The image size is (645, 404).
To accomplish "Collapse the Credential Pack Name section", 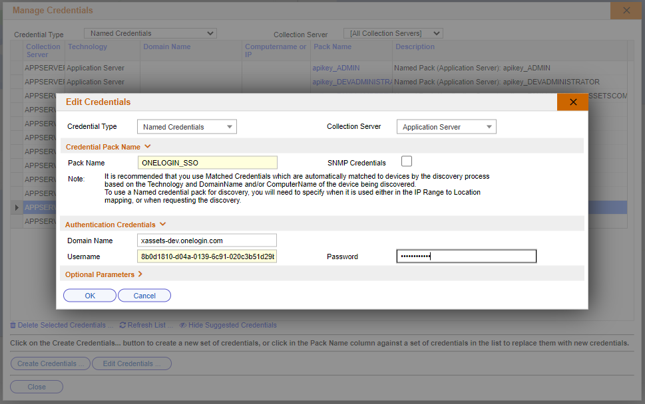I will (148, 146).
